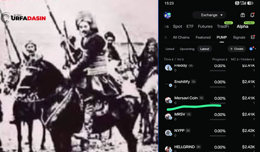Sort by Progress column arrows
This screenshot has width=260, height=152.
coord(226,59)
